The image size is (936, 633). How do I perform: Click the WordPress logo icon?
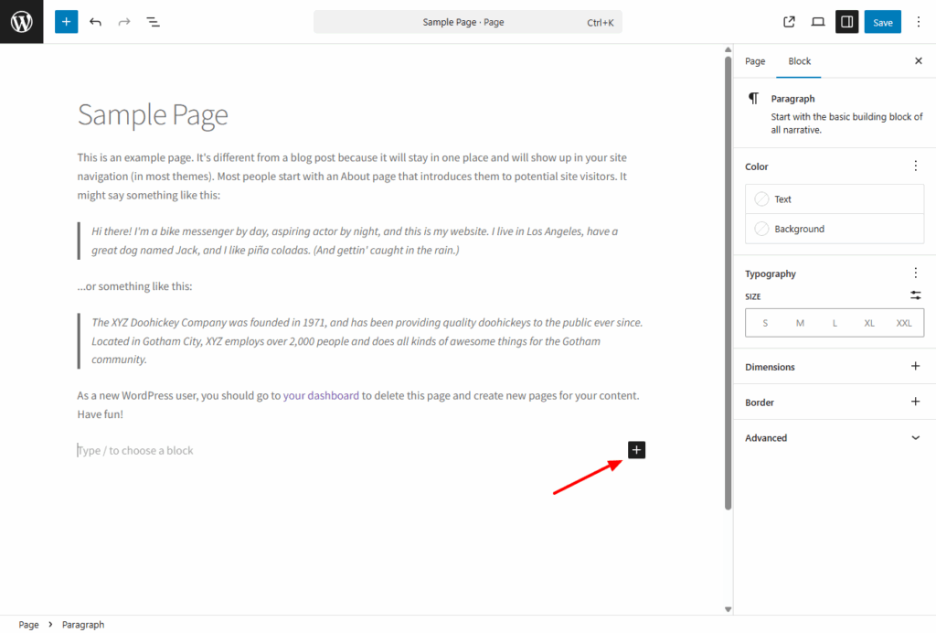point(21,22)
